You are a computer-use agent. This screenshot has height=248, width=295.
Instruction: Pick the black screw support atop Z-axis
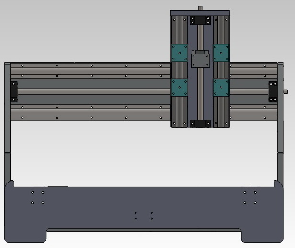click(x=200, y=21)
